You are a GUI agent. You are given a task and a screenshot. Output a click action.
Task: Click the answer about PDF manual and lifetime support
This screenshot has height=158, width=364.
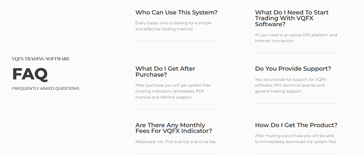coord(173,91)
